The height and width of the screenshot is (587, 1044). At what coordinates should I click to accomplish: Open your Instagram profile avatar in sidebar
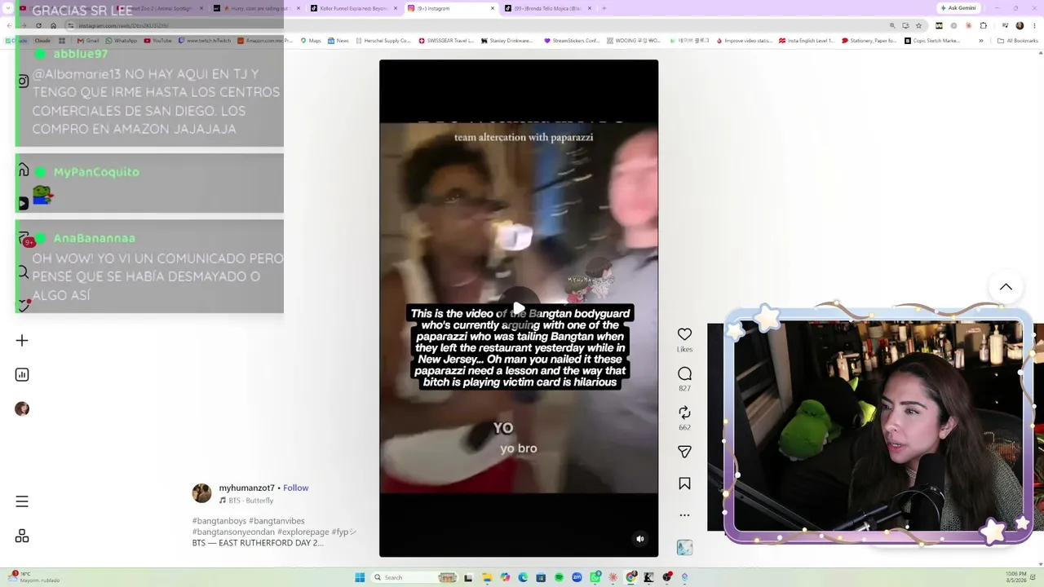[x=22, y=409]
